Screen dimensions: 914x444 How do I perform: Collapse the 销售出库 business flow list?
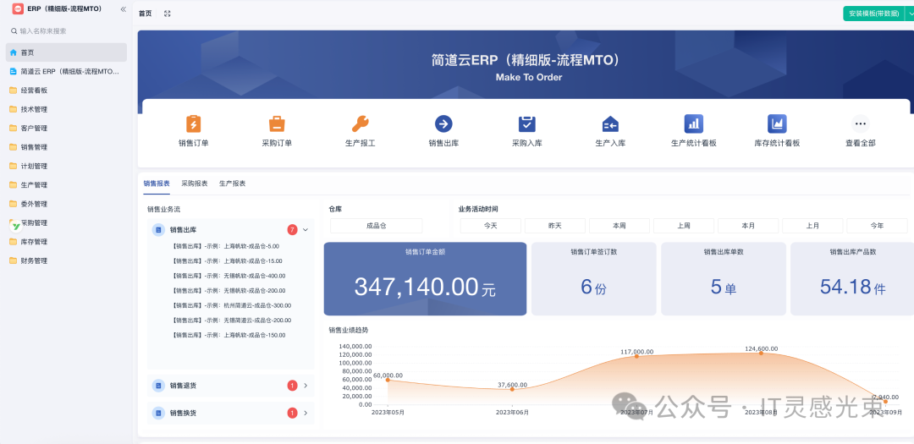(x=306, y=229)
